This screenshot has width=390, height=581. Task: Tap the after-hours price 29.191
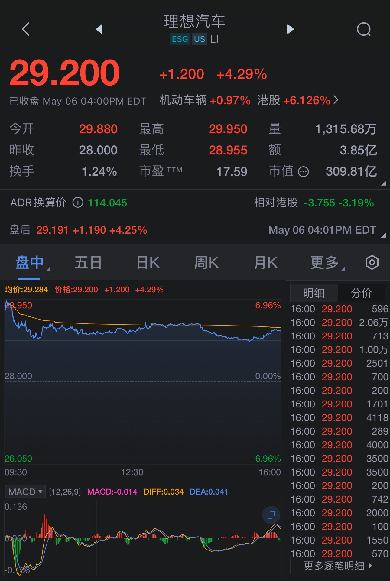click(x=52, y=230)
